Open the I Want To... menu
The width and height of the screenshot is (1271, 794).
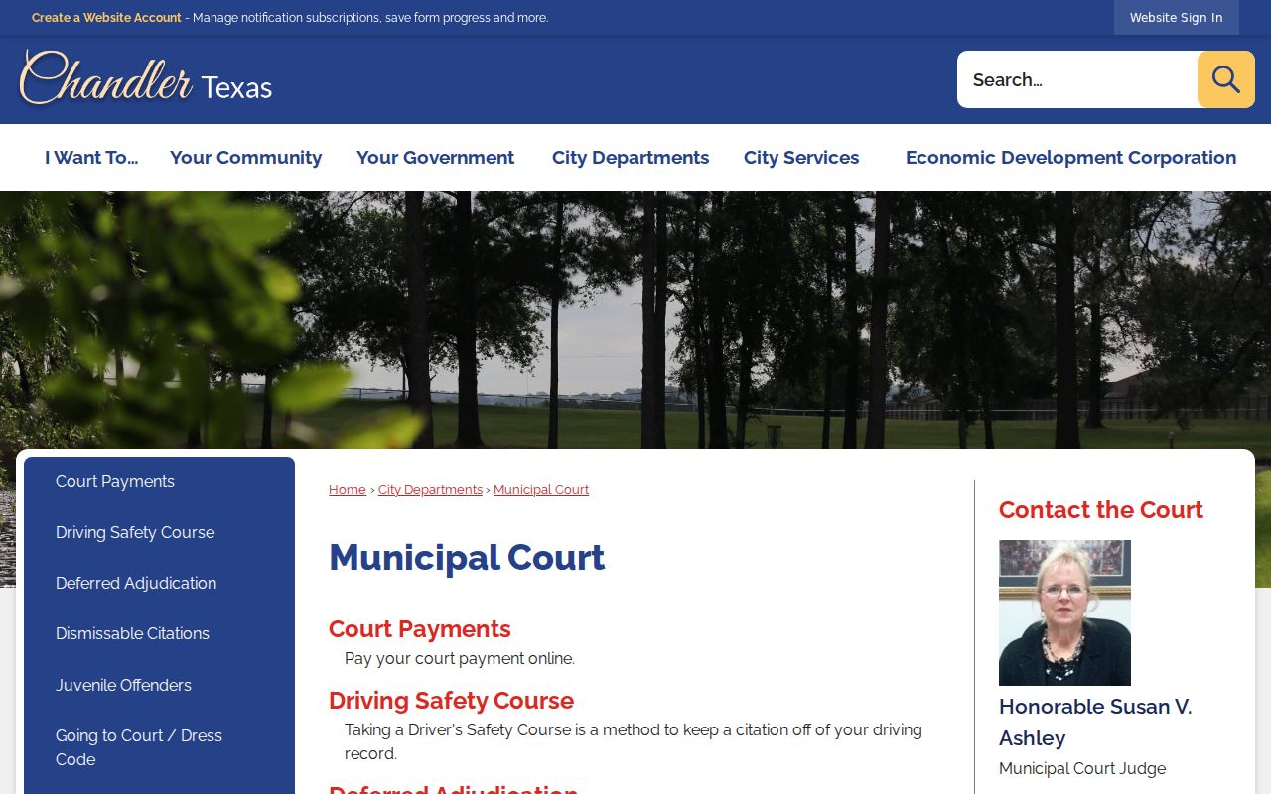[x=91, y=157]
